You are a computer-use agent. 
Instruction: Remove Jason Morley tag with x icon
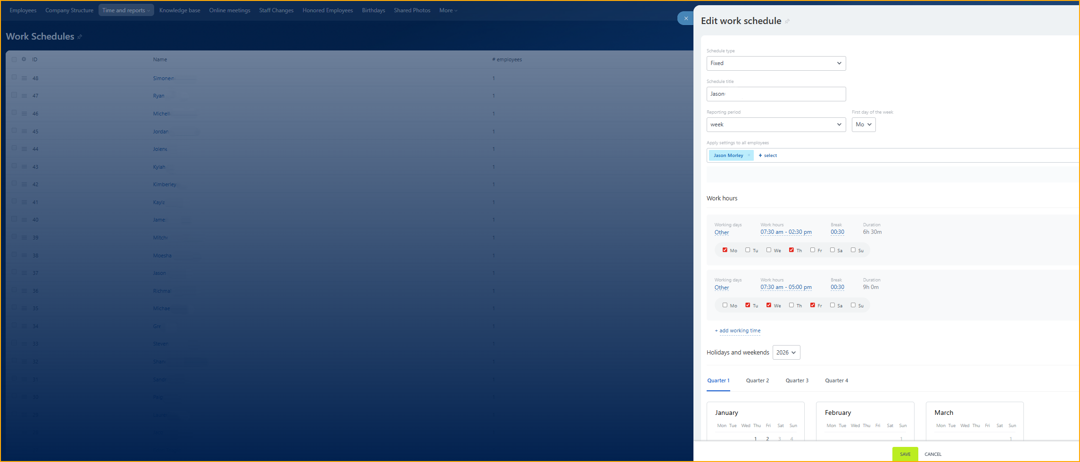pyautogui.click(x=749, y=155)
